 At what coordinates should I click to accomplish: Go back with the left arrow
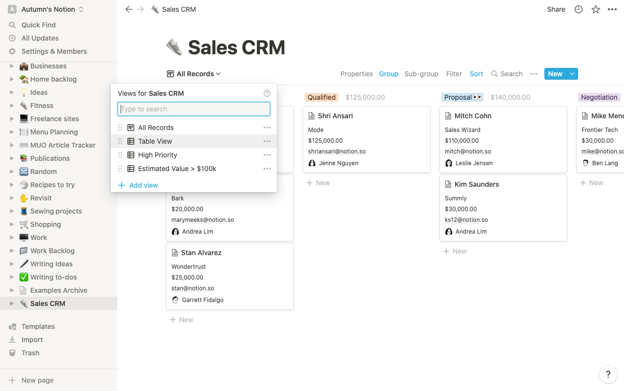point(129,9)
